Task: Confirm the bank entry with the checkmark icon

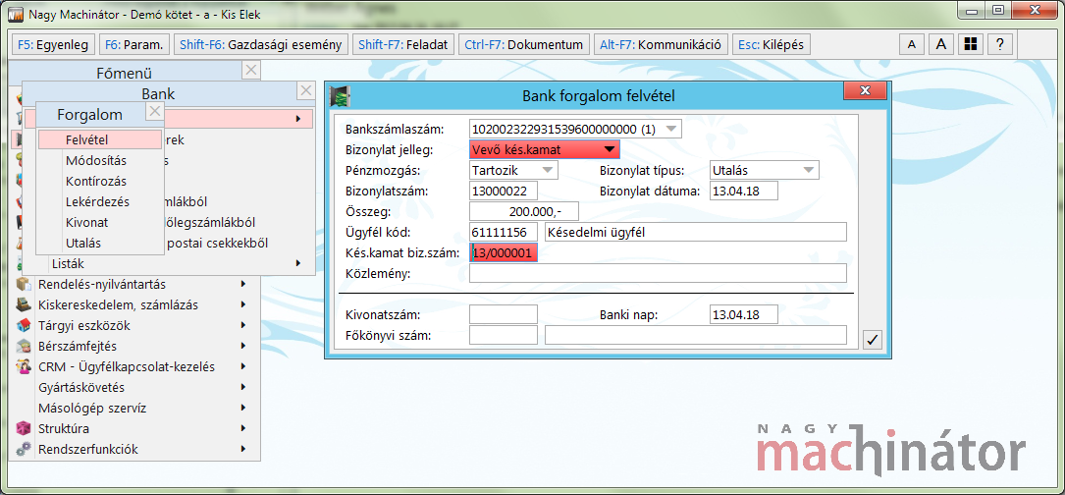Action: 874,341
